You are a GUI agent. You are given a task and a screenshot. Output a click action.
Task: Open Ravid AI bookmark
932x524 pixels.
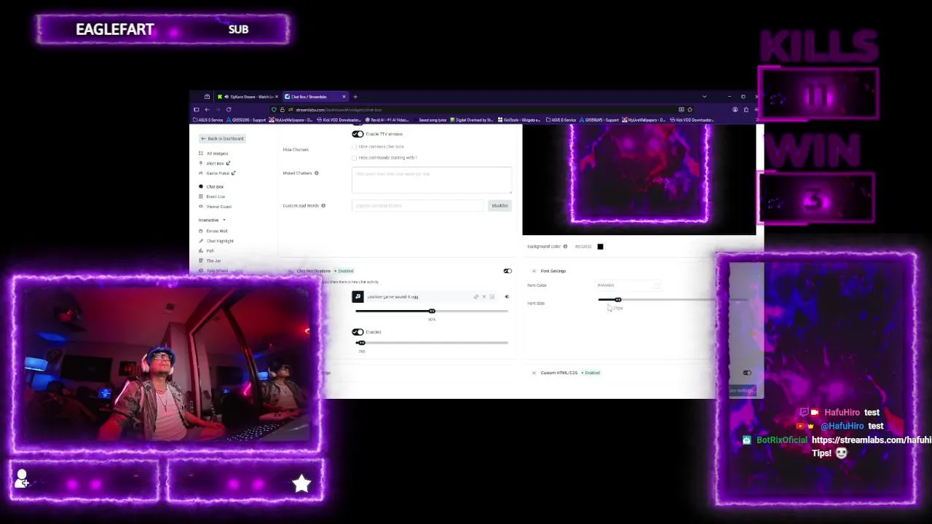tap(387, 120)
